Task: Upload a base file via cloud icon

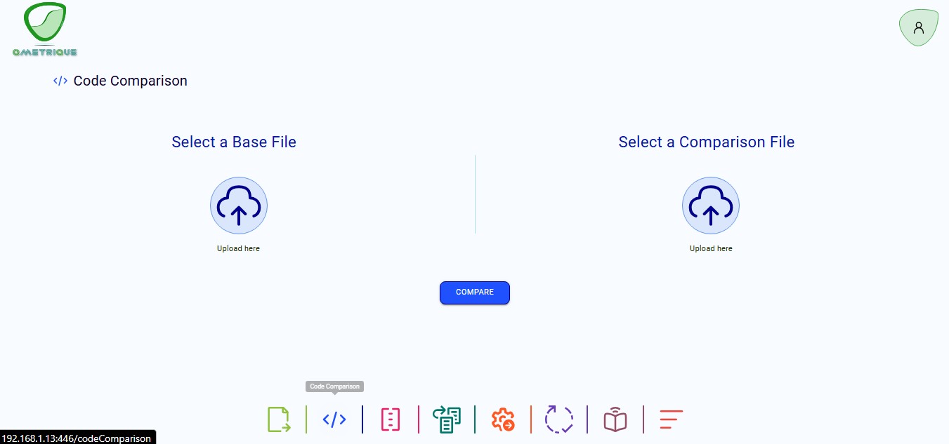Action: click(x=239, y=206)
